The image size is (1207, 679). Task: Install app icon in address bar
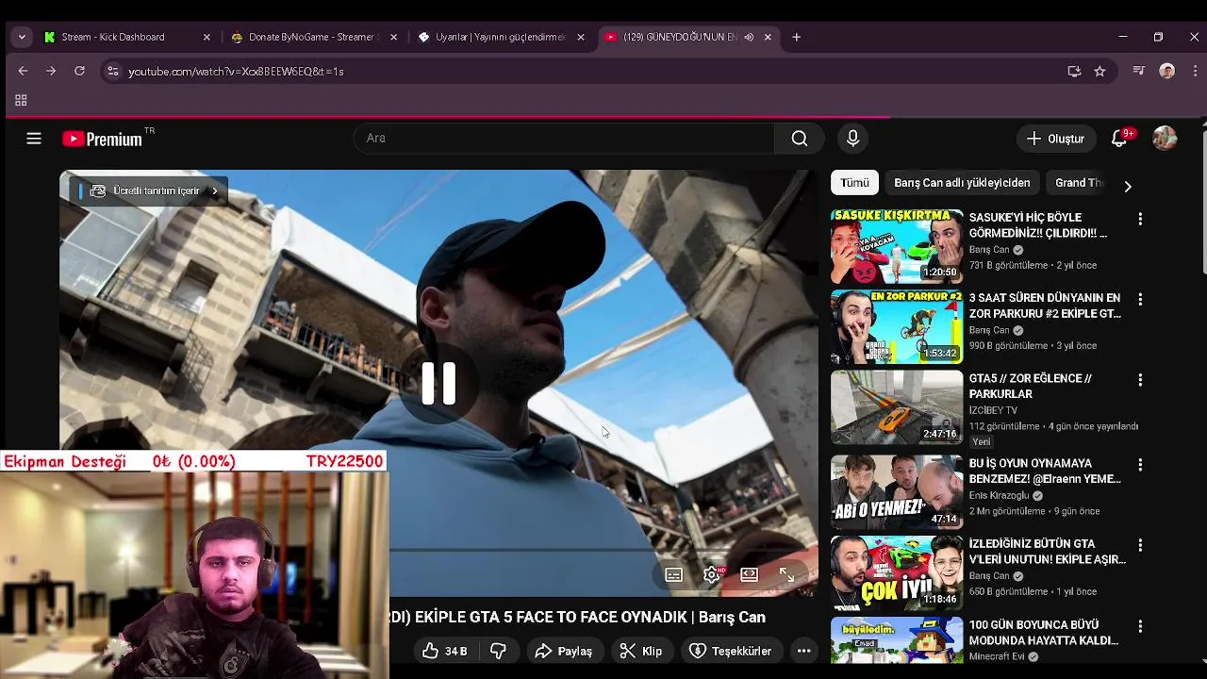click(x=1074, y=71)
